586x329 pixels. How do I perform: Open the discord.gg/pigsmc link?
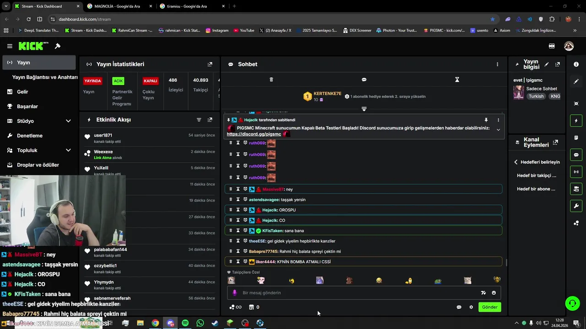[x=254, y=134]
